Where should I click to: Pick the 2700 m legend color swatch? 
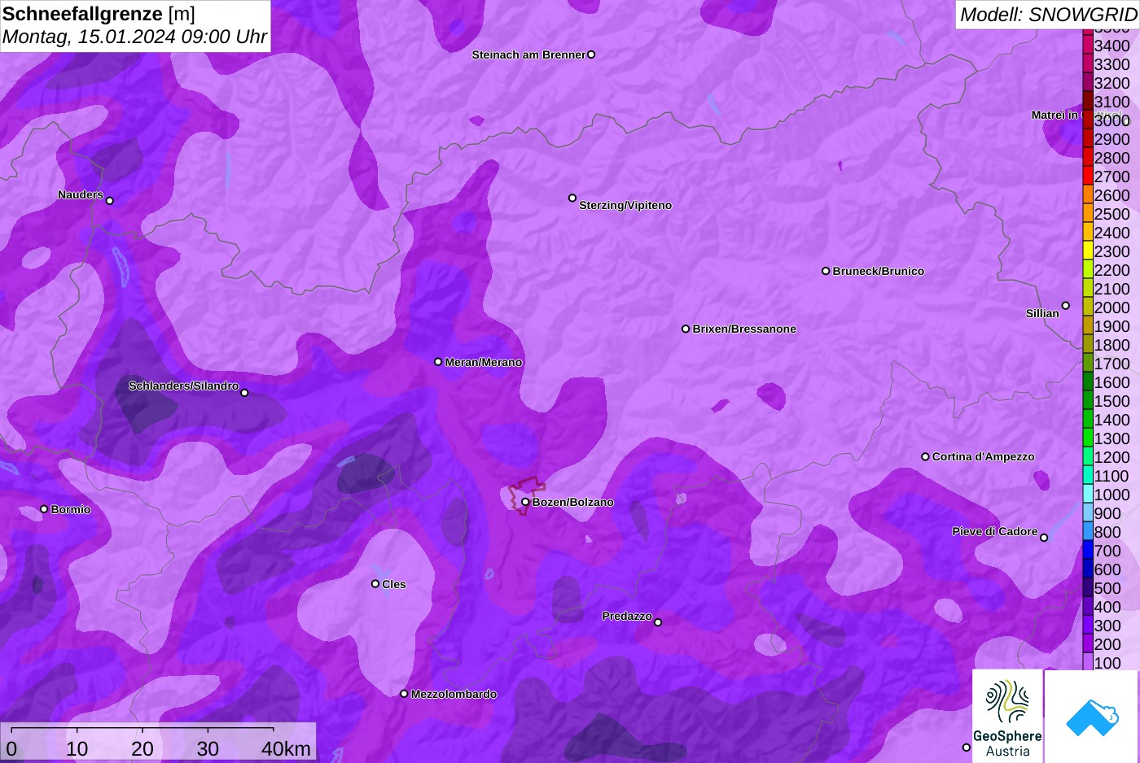point(1088,176)
